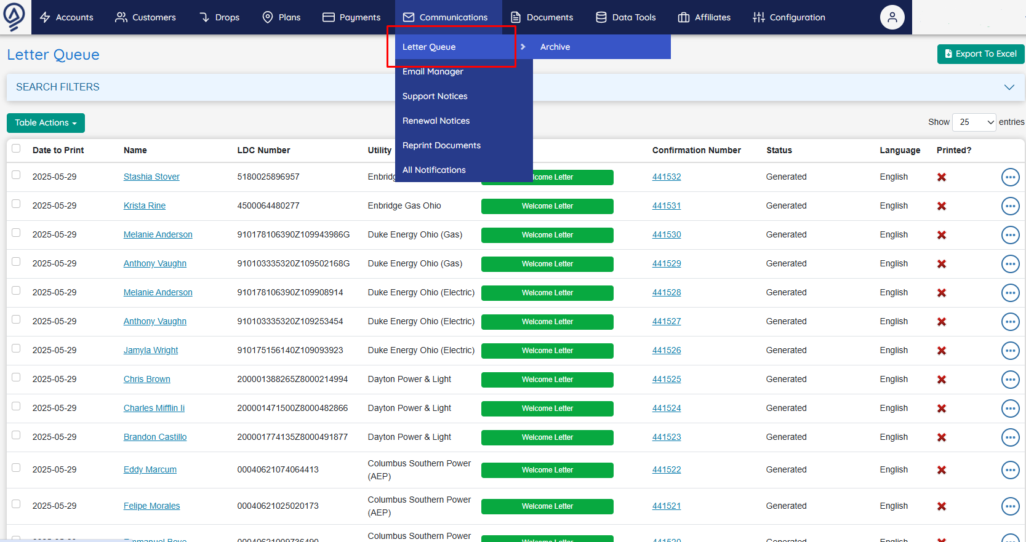Open the Payments nav menu
Viewport: 1026px width, 542px height.
point(351,17)
